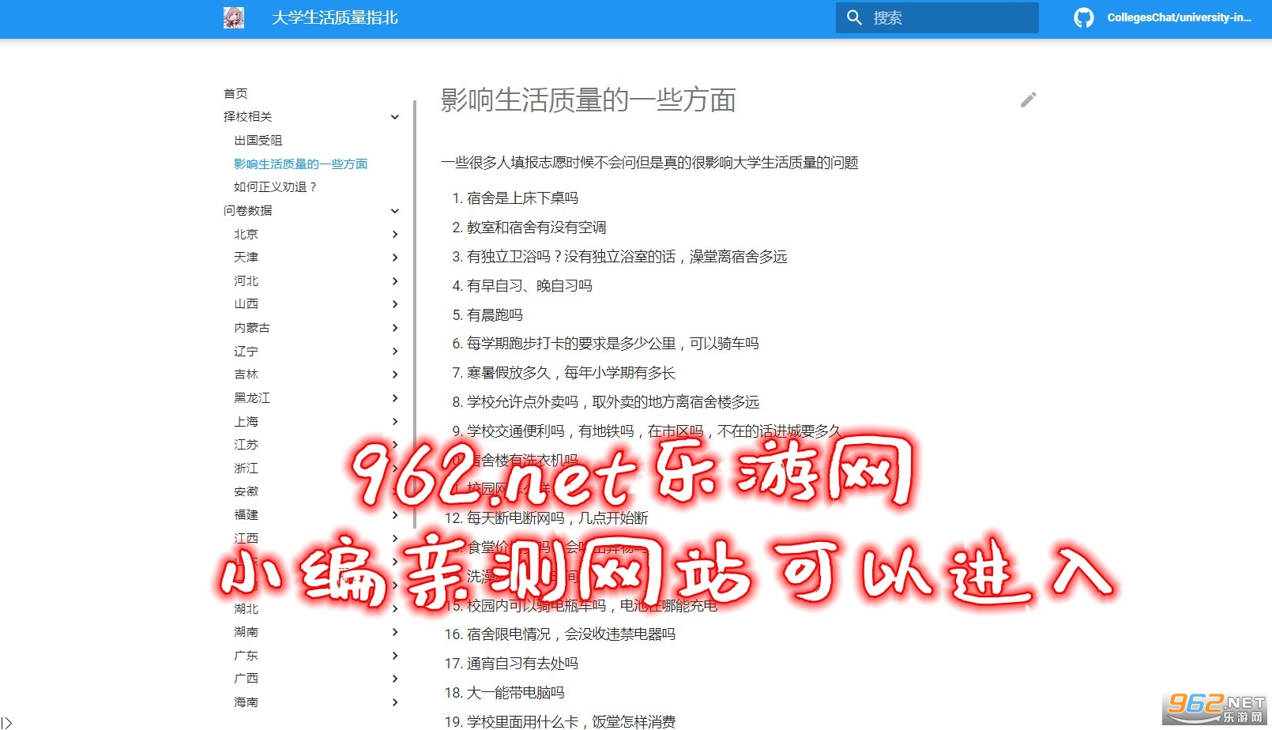Click list item 有晨跑吗
Viewport: 1272px width, 730px height.
pos(495,315)
